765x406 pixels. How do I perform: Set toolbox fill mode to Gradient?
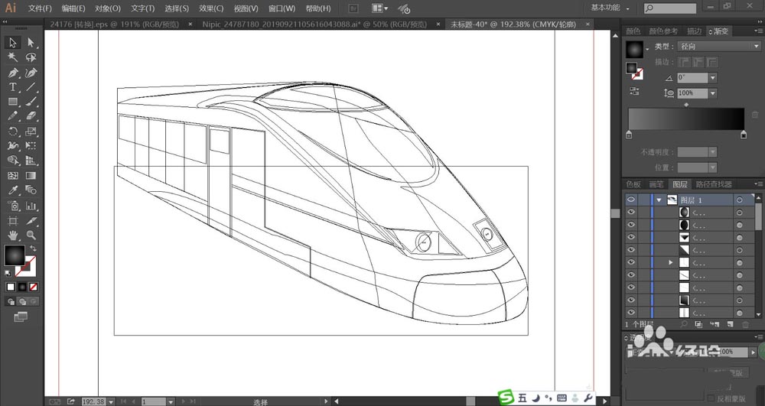pos(22,287)
